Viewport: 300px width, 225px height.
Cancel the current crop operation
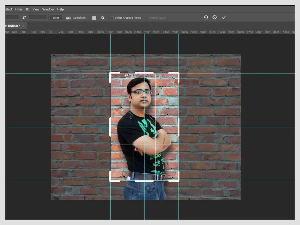(x=214, y=17)
